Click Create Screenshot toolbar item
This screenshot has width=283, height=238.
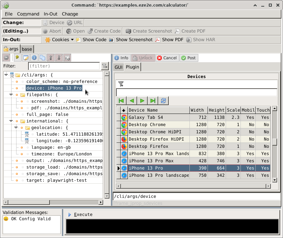pyautogui.click(x=149, y=31)
